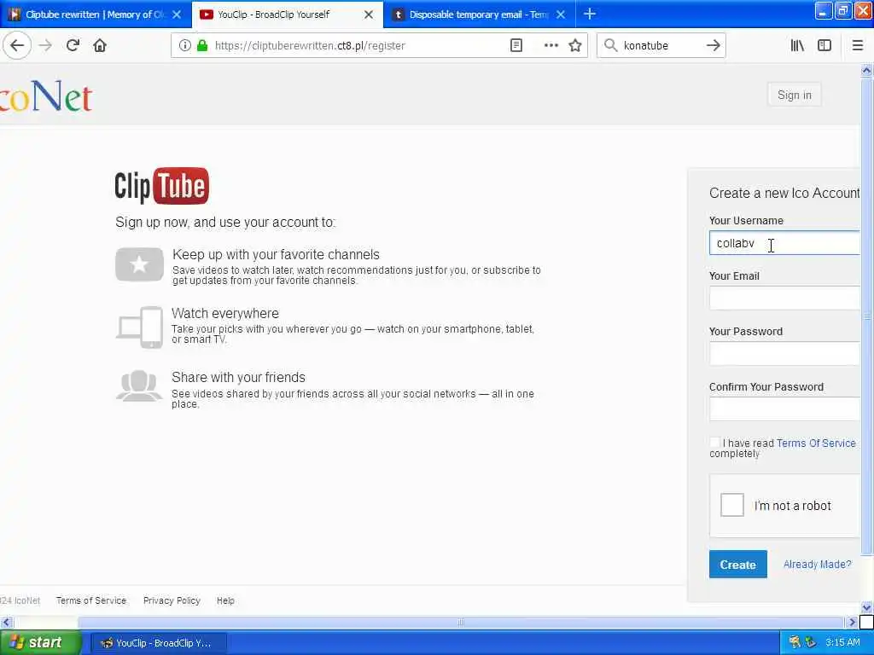Click second system tray icon
This screenshot has height=655, width=874.
pyautogui.click(x=811, y=642)
